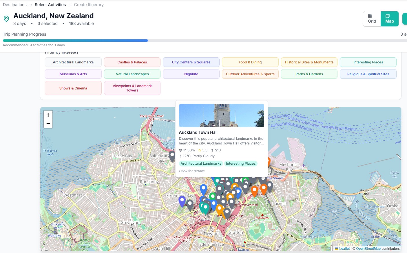Filter by Religious & Spiritual Sites
This screenshot has width=407, height=253.
click(x=368, y=74)
